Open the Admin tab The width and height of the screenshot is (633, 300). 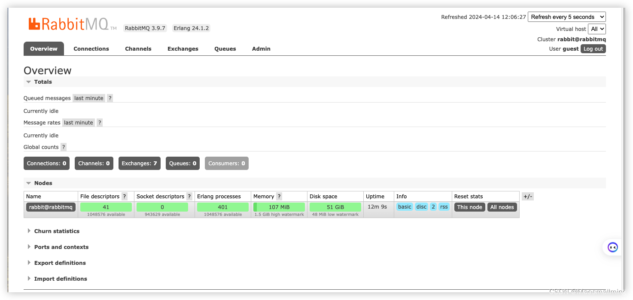[261, 48]
